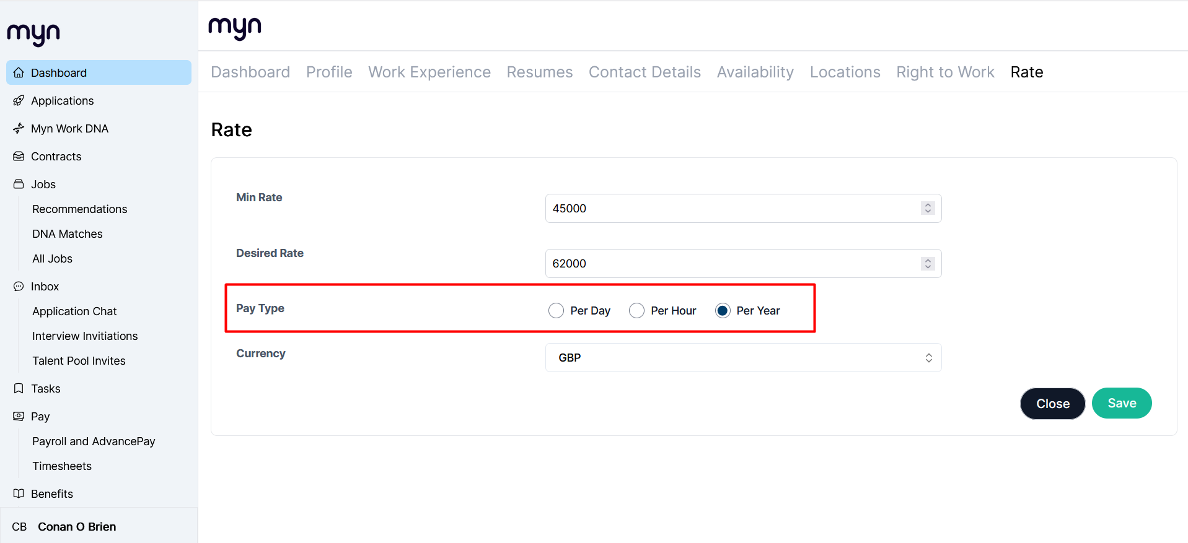Open the Resumes tab

click(x=540, y=72)
